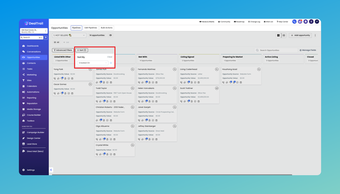Select the Bulk Actions tab
Viewport: 340px width, 194px height.
tap(106, 28)
